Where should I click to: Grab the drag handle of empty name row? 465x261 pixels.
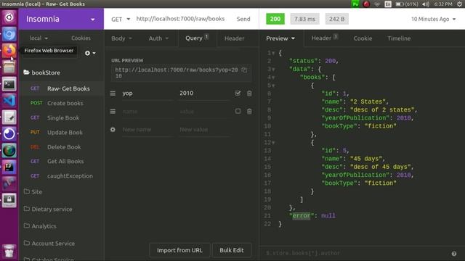coord(113,111)
